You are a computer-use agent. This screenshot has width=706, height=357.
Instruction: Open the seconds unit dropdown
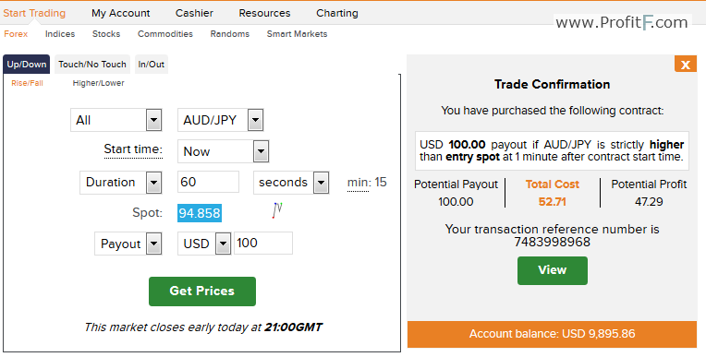[291, 182]
